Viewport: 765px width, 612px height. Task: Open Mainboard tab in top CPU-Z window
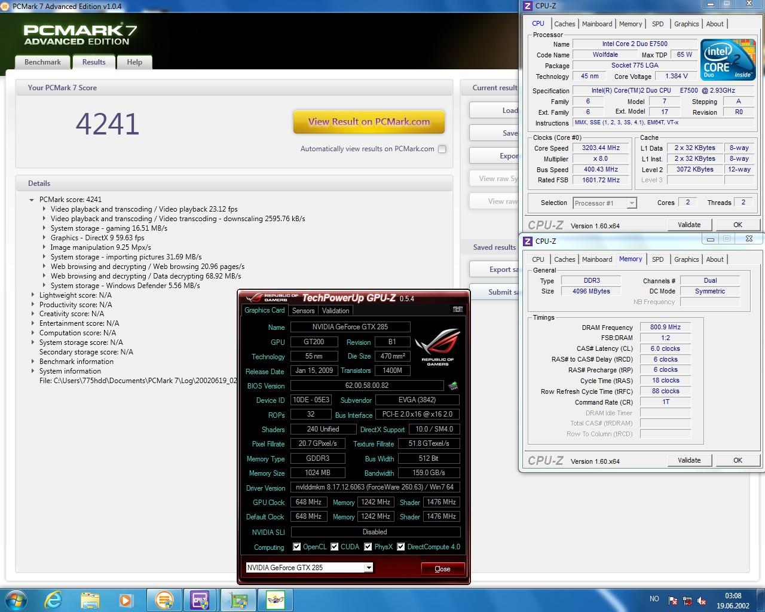(x=597, y=24)
